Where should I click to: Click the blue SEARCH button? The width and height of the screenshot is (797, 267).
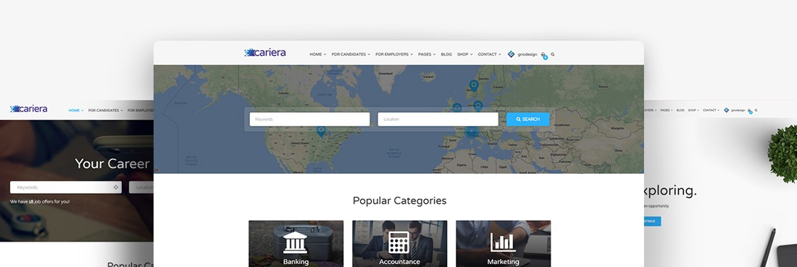(527, 119)
